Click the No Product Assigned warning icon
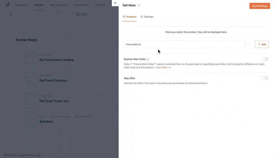 click(51, 116)
